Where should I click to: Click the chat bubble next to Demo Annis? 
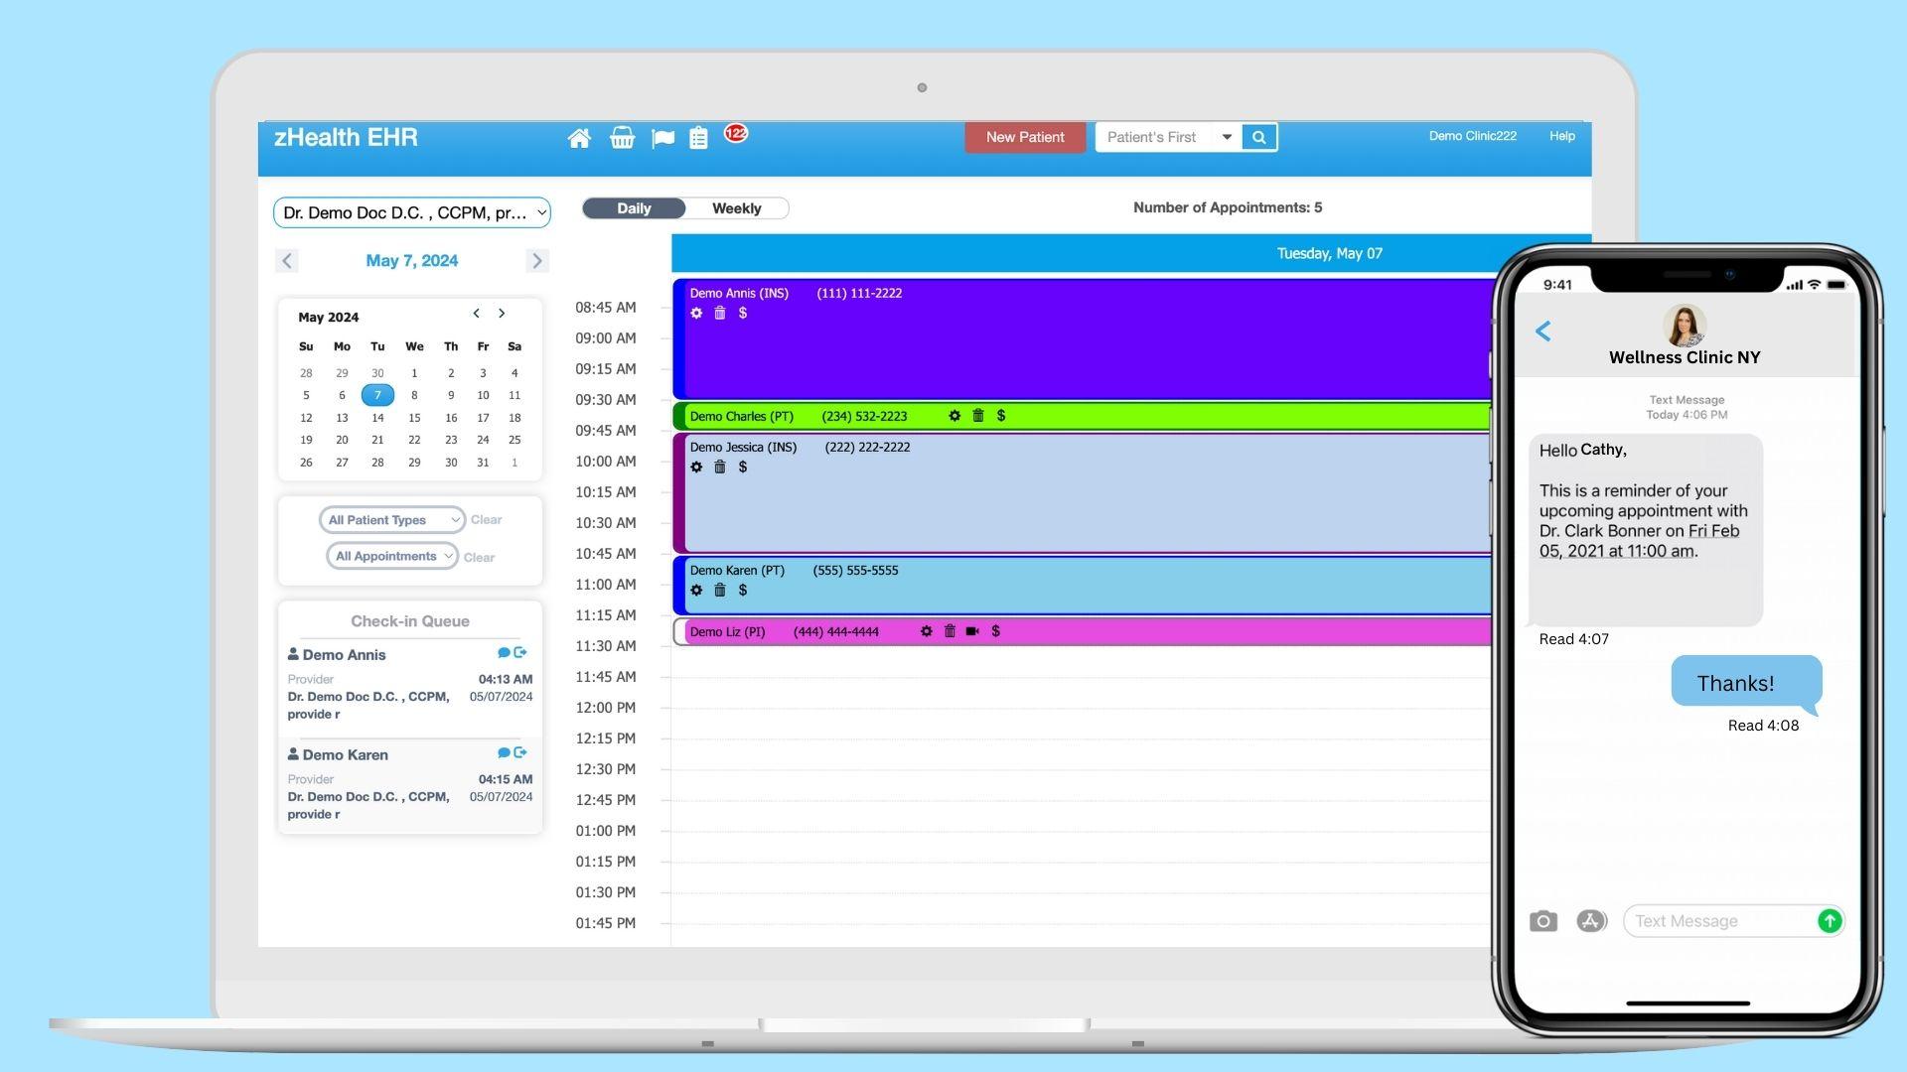(504, 652)
